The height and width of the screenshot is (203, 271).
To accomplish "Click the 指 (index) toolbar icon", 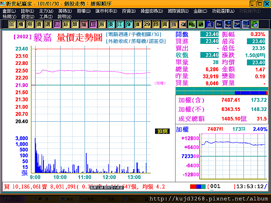I will coord(174,24).
